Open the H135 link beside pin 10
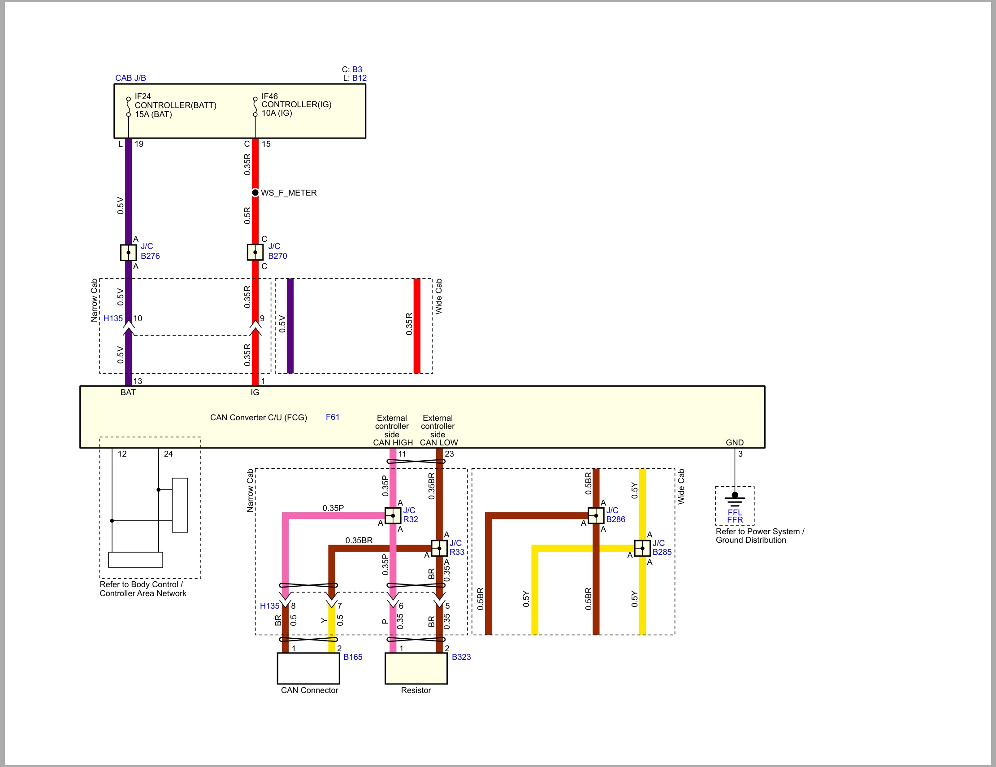This screenshot has height=767, width=996. pyautogui.click(x=113, y=318)
